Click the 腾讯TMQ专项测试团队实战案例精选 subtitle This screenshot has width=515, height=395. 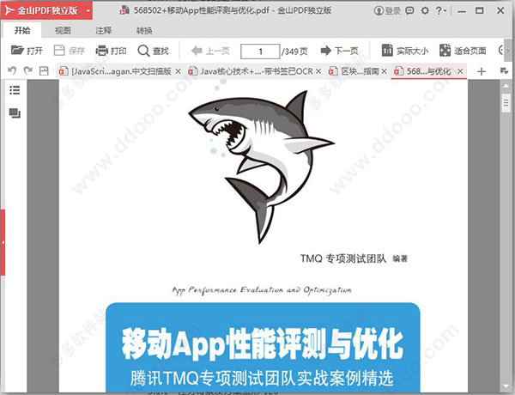tap(262, 377)
